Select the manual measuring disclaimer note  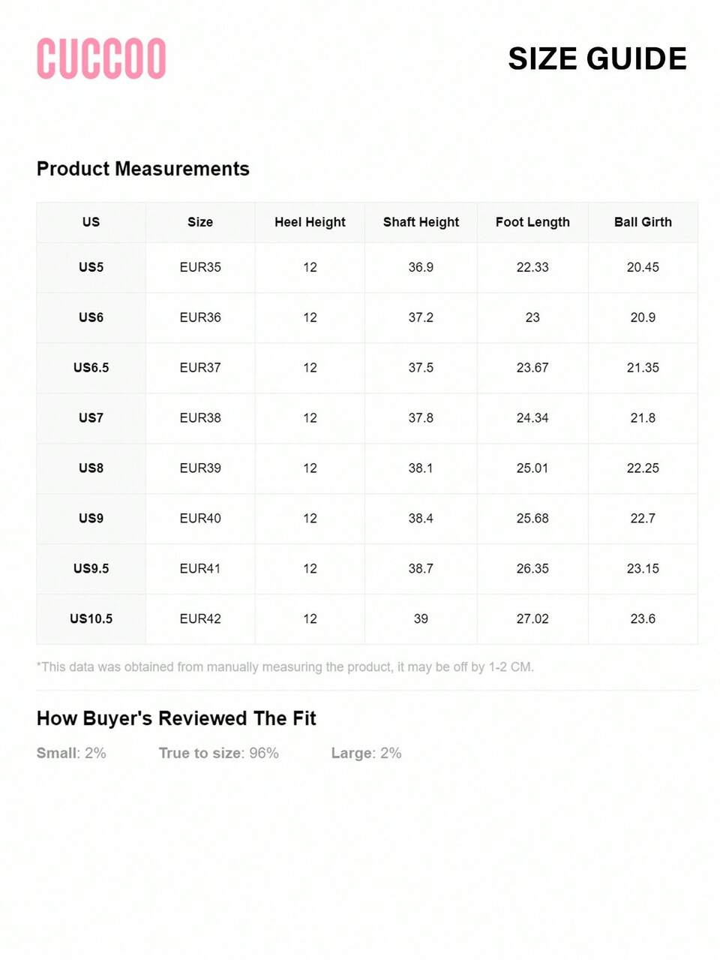point(285,667)
